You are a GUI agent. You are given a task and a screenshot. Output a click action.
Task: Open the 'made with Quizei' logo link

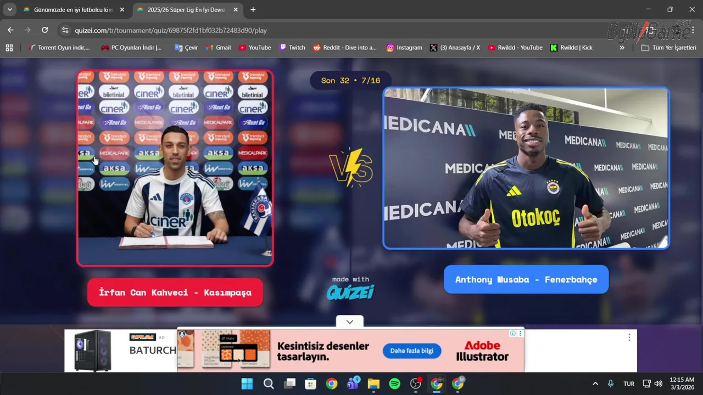(350, 288)
